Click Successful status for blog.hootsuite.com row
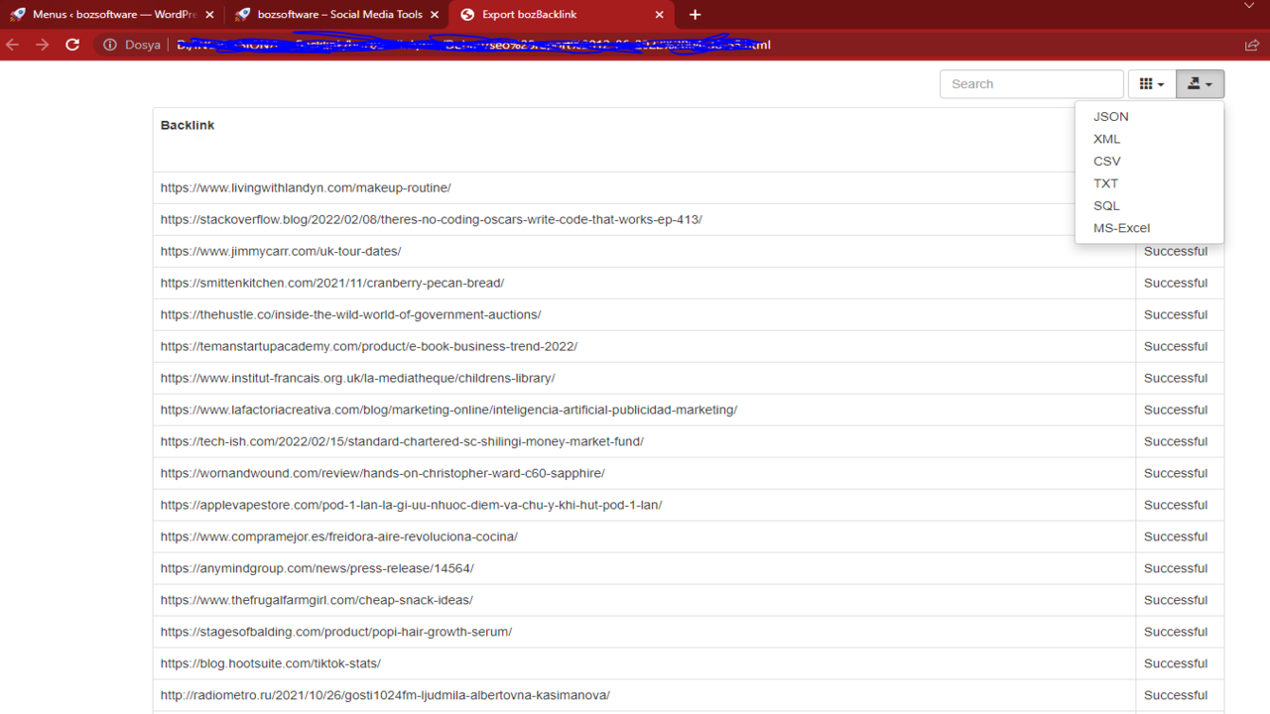 pos(1176,663)
